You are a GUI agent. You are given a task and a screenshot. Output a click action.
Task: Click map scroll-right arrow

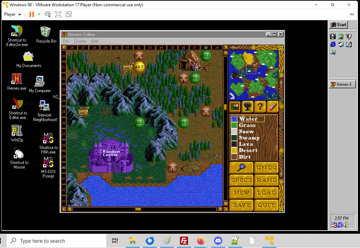(x=220, y=209)
